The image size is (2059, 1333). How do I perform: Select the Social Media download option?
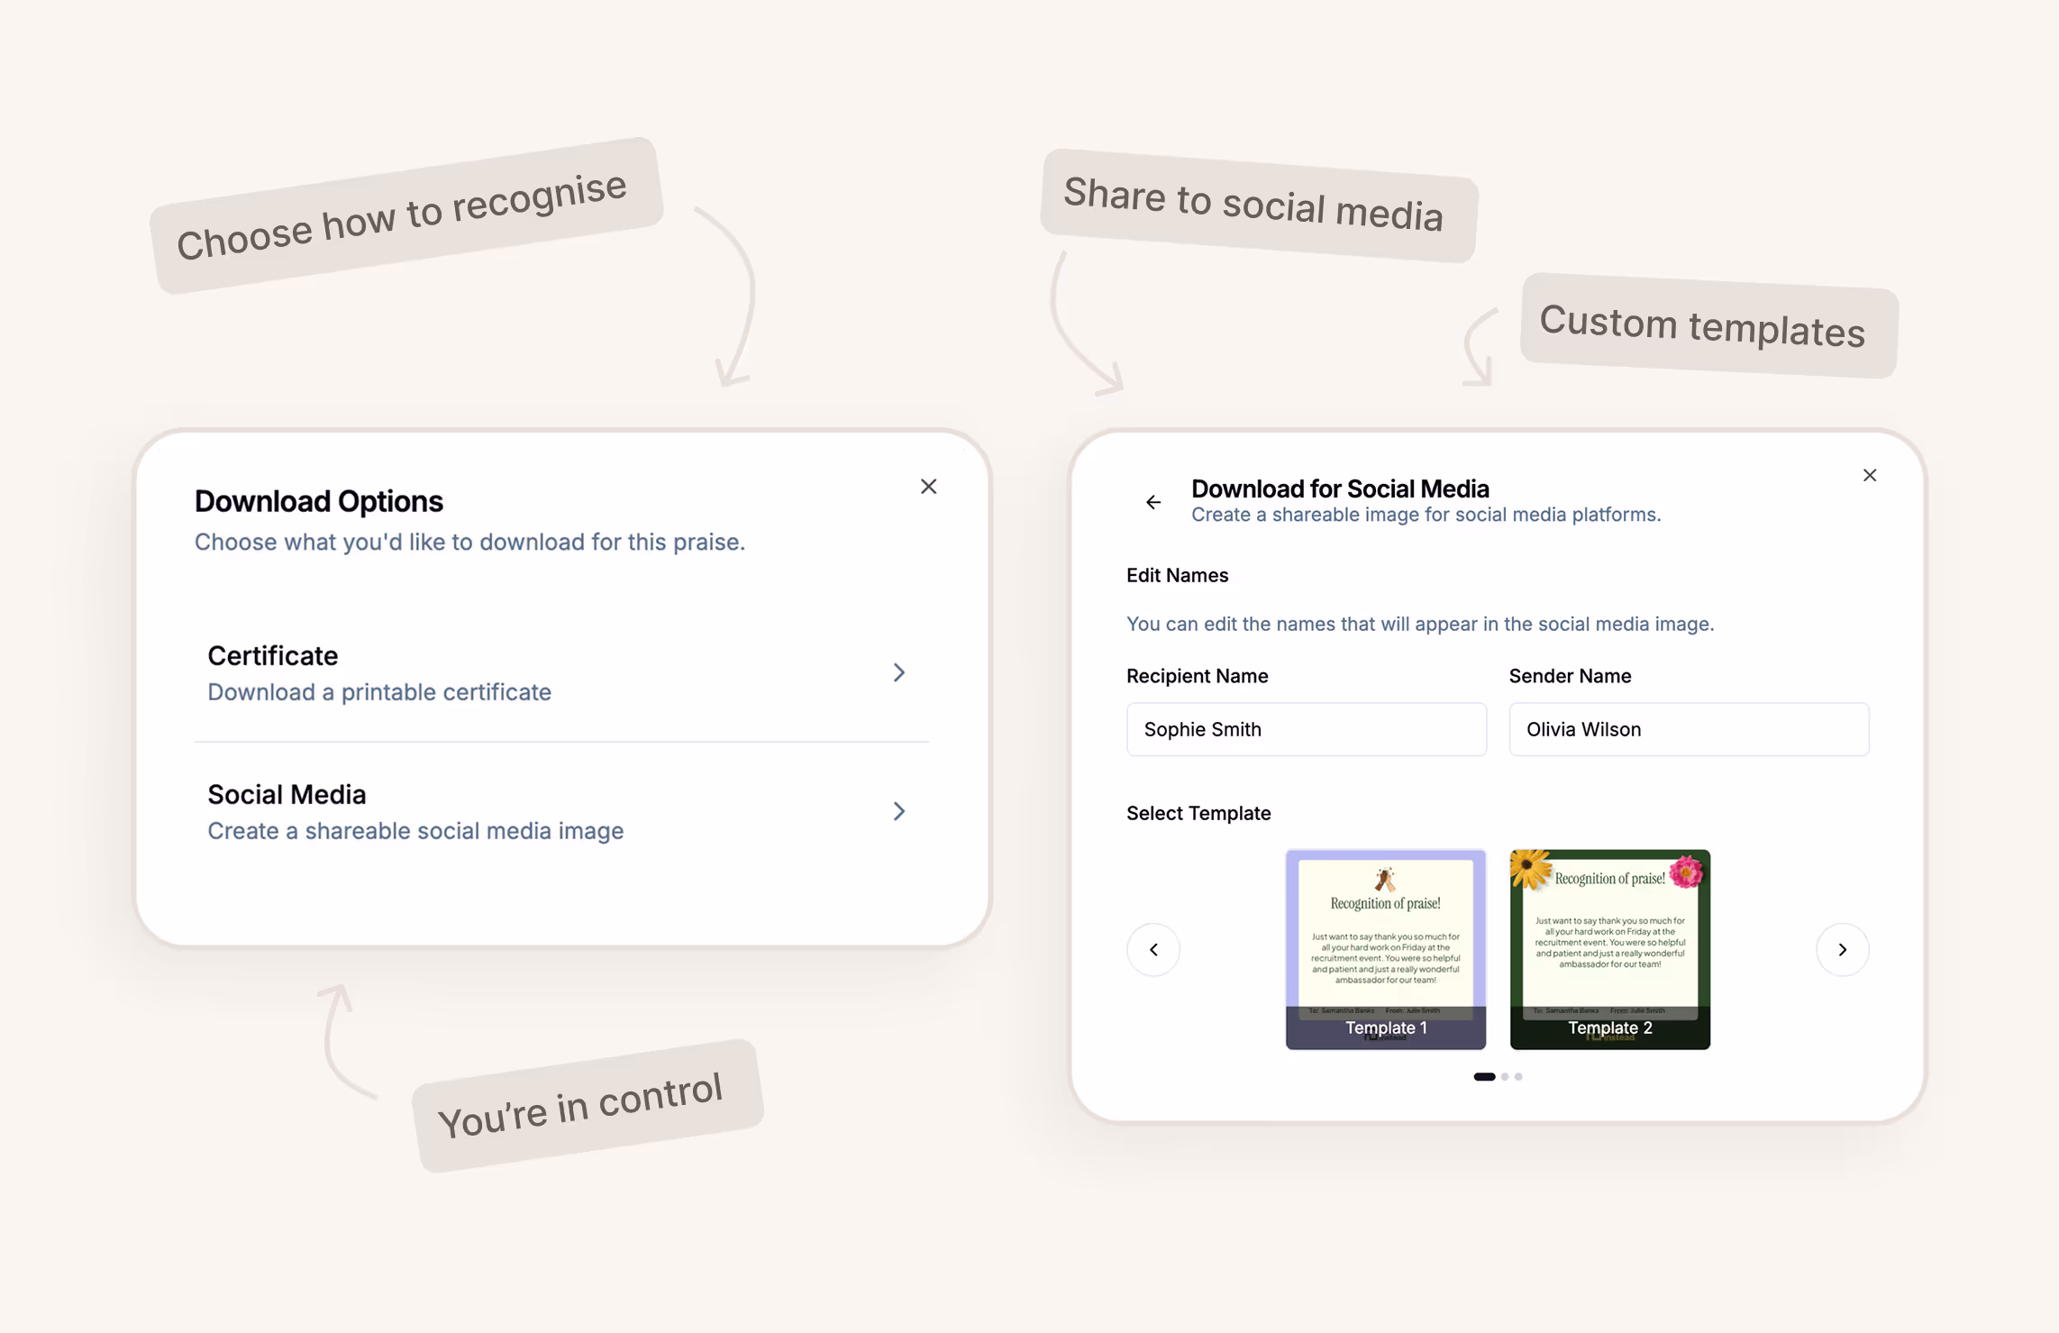561,811
